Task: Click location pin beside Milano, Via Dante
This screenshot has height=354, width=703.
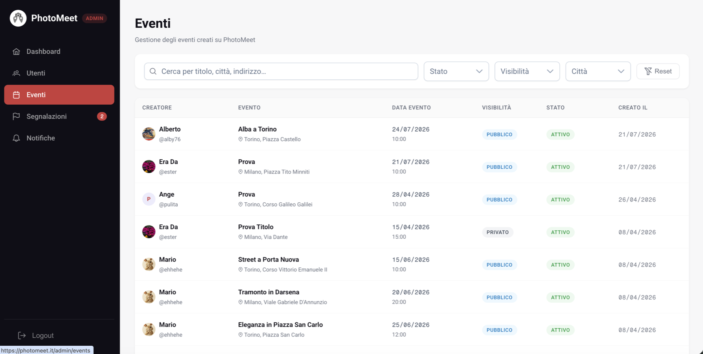Action: coord(240,237)
